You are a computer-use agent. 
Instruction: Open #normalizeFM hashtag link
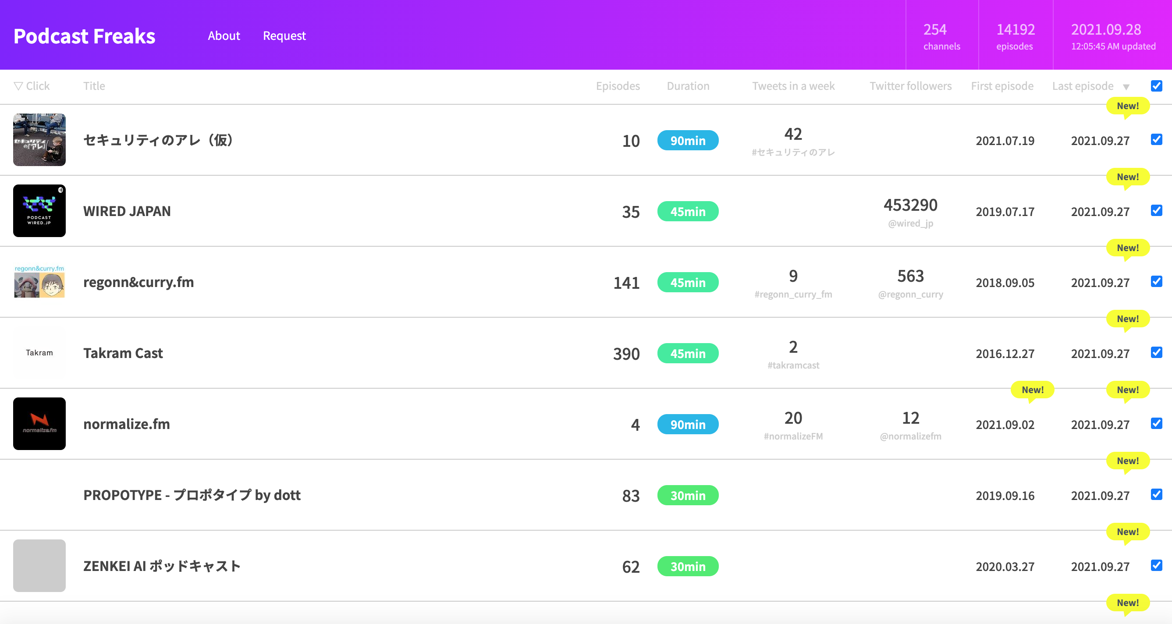[x=793, y=436]
